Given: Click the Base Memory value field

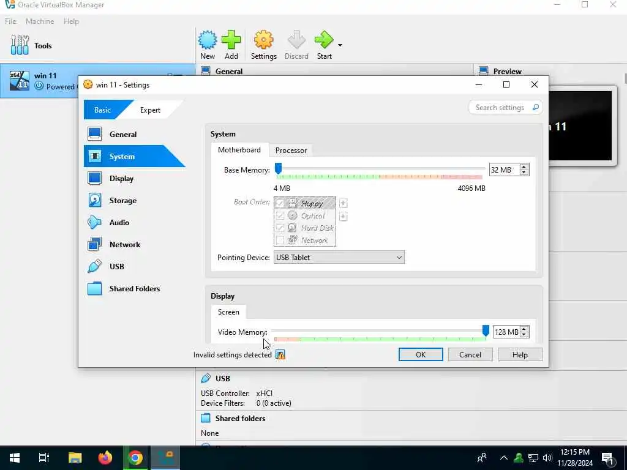Looking at the screenshot, I should 505,170.
